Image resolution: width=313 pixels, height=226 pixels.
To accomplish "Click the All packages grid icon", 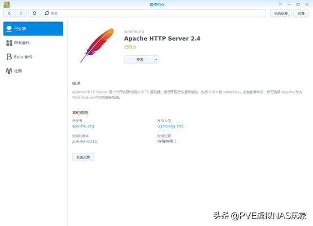I will pyautogui.click(x=9, y=43).
